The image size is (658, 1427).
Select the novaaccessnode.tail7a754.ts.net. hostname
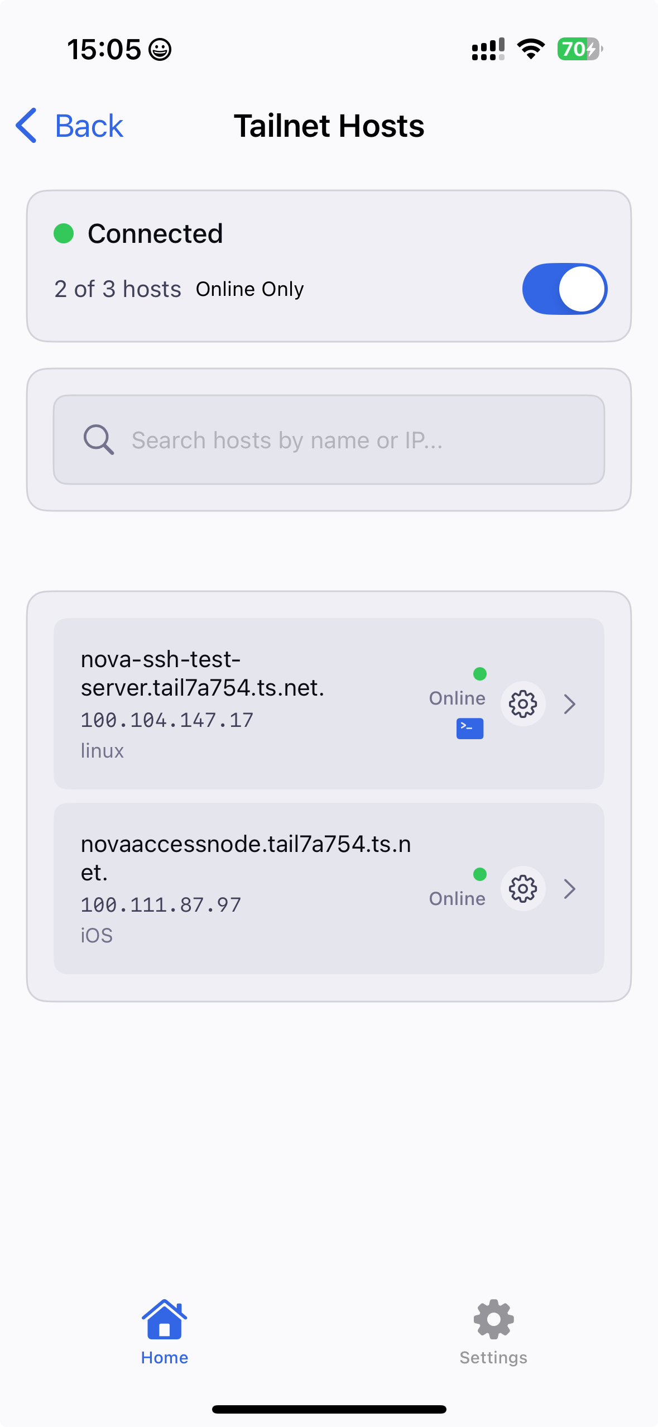click(246, 858)
